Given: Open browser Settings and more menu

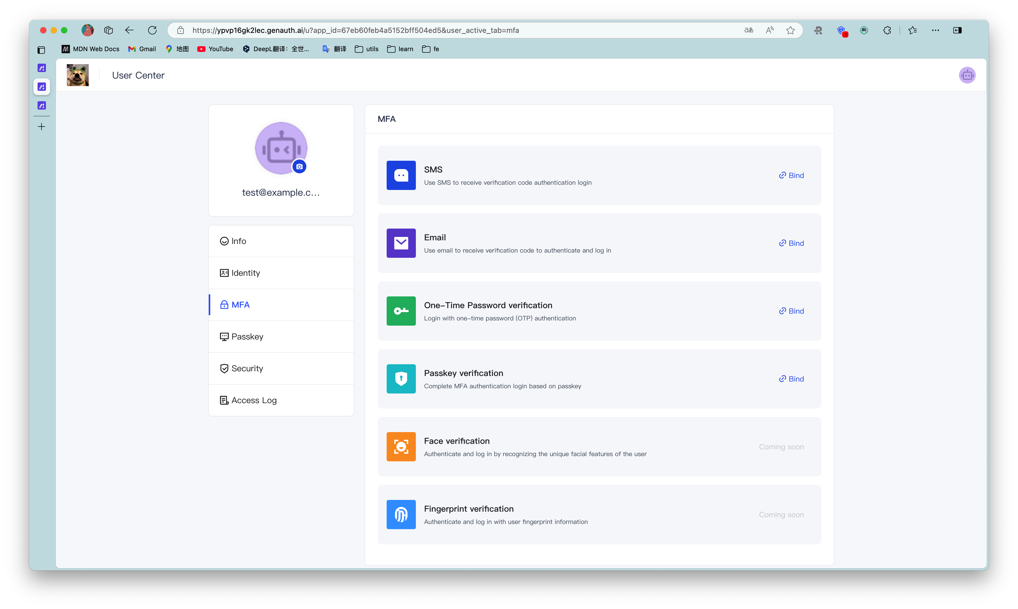Looking at the screenshot, I should pyautogui.click(x=936, y=30).
